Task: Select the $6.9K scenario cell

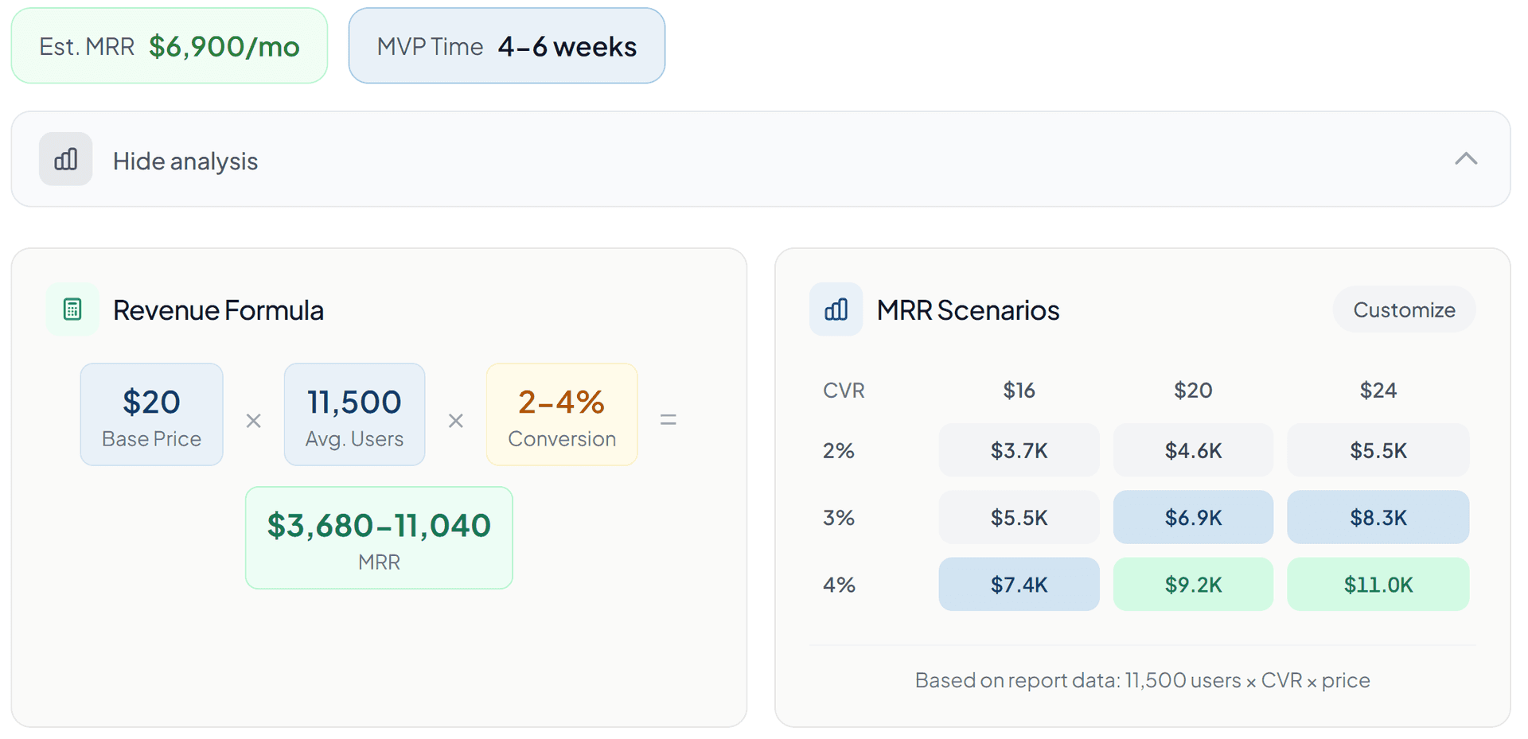Action: click(1193, 517)
